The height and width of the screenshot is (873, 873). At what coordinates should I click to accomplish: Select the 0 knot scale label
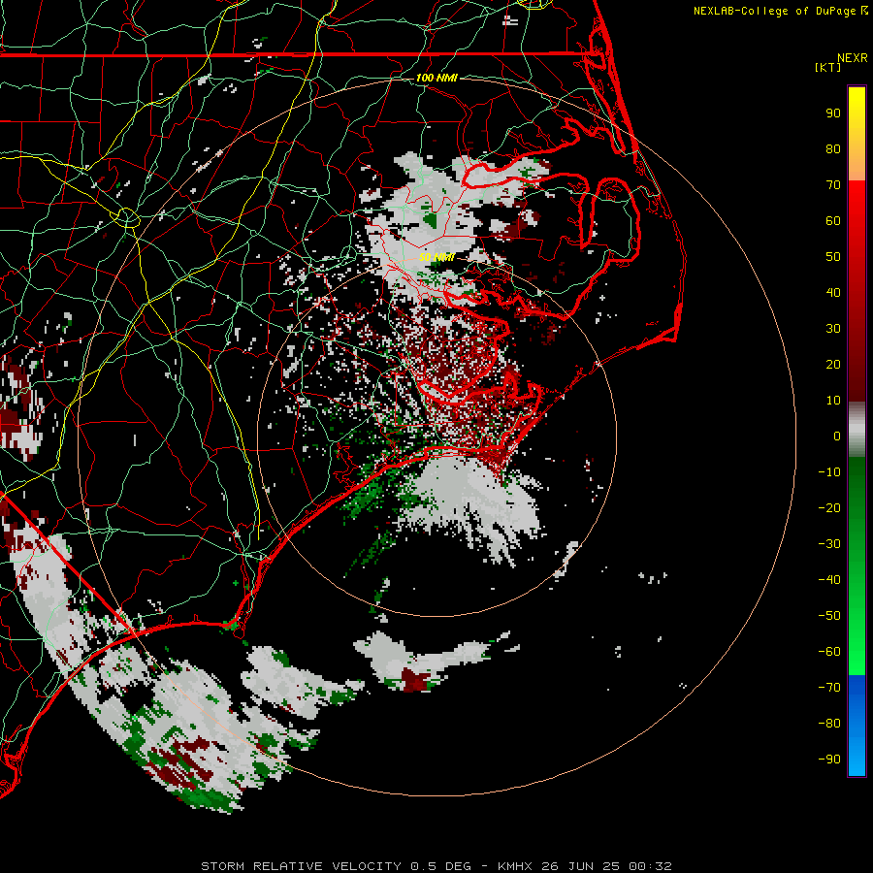[x=837, y=436]
